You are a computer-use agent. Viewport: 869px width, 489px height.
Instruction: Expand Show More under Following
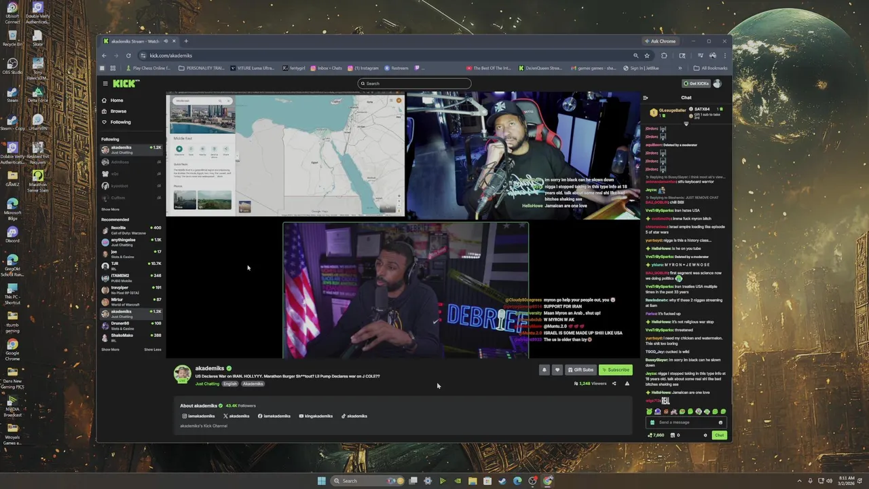coord(110,209)
